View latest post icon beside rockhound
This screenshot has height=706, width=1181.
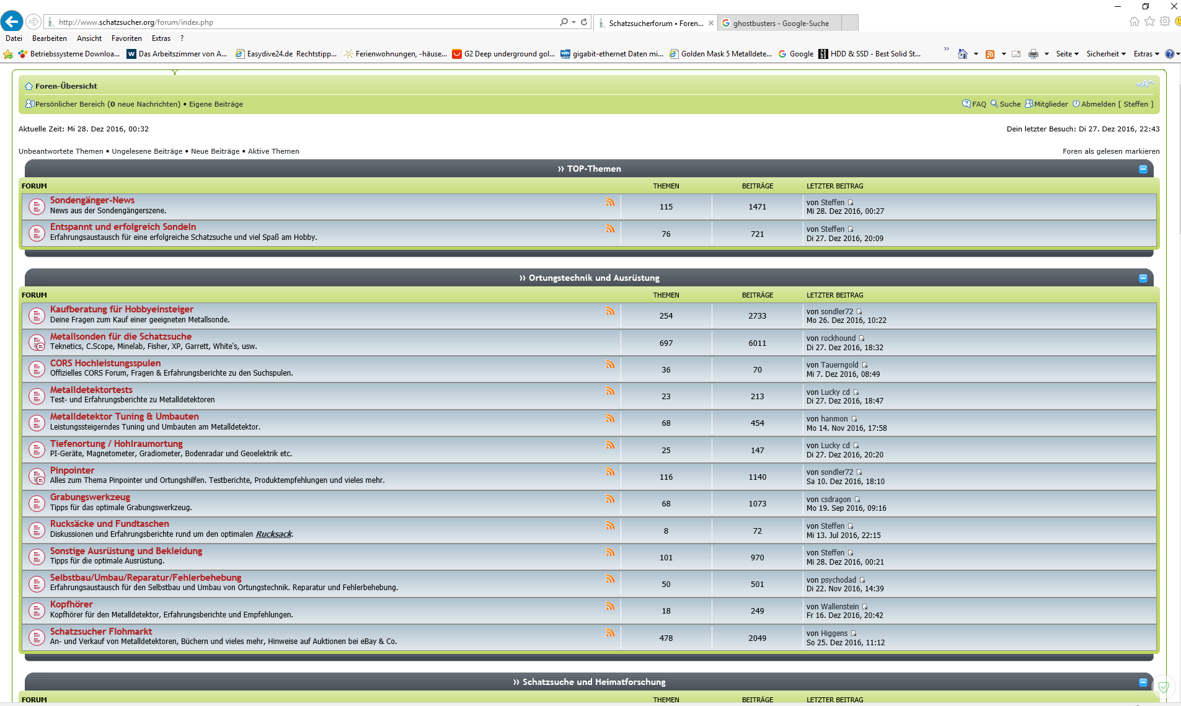point(862,338)
